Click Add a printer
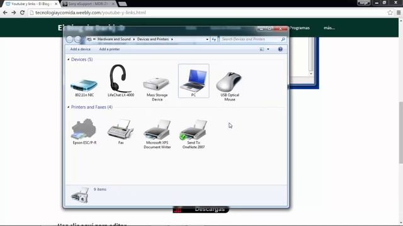Image resolution: width=403 pixels, height=226 pixels. coord(110,49)
